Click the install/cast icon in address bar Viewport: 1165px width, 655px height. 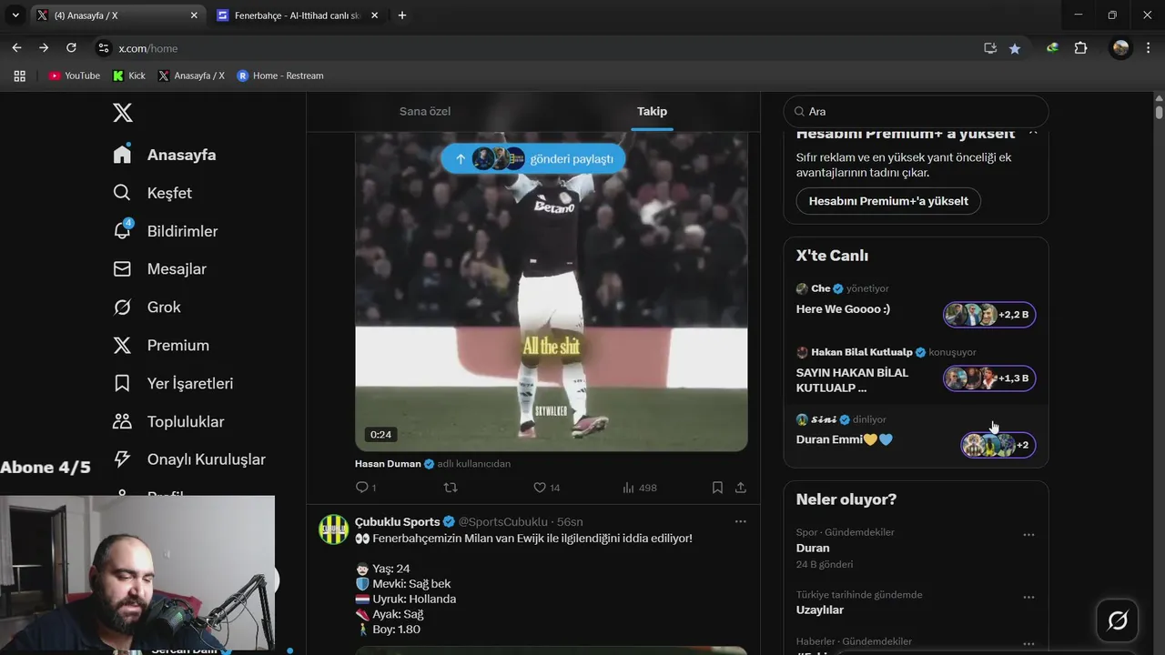[990, 48]
